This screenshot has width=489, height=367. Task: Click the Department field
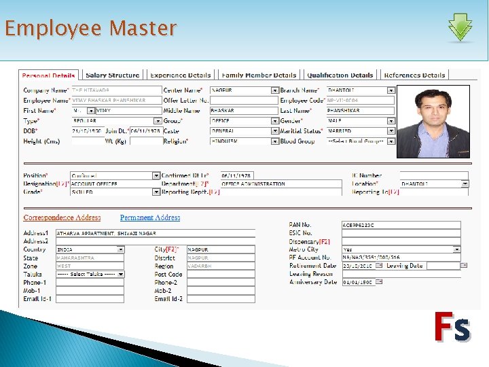281,183
